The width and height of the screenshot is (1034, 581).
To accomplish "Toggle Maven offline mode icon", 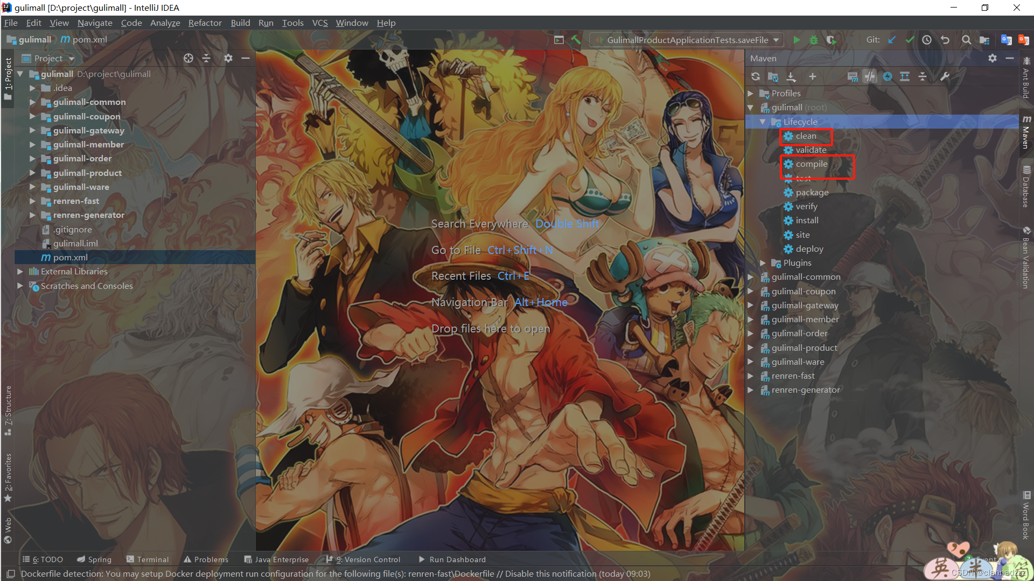I will tap(870, 76).
